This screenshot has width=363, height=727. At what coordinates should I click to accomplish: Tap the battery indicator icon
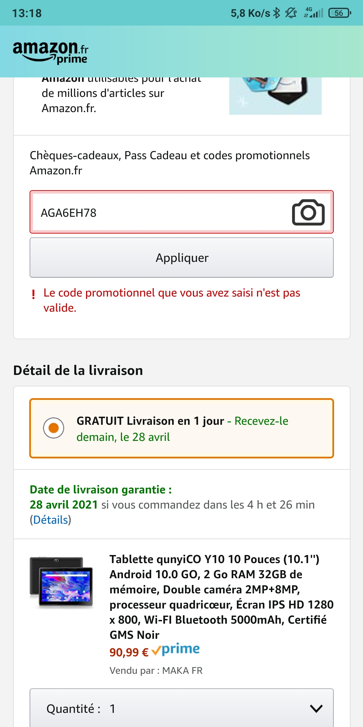point(339,13)
